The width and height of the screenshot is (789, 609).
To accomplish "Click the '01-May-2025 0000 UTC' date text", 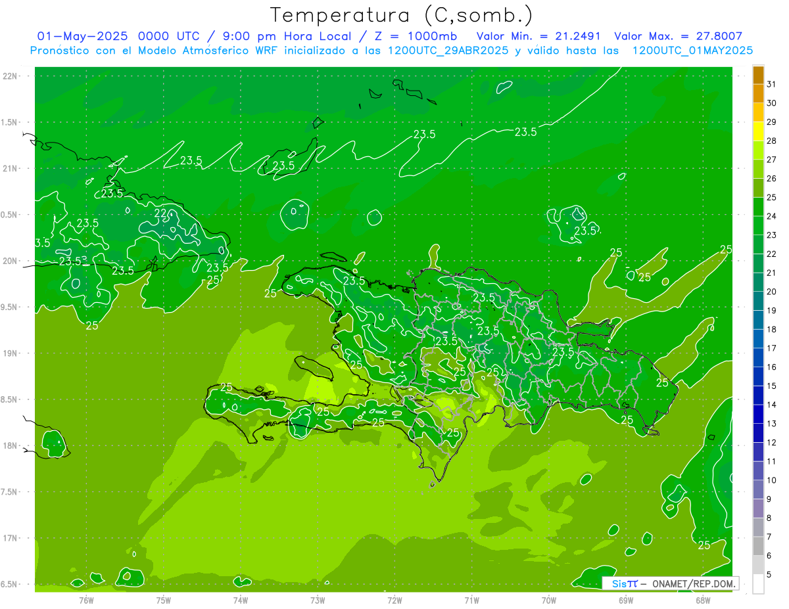I will 119,36.
